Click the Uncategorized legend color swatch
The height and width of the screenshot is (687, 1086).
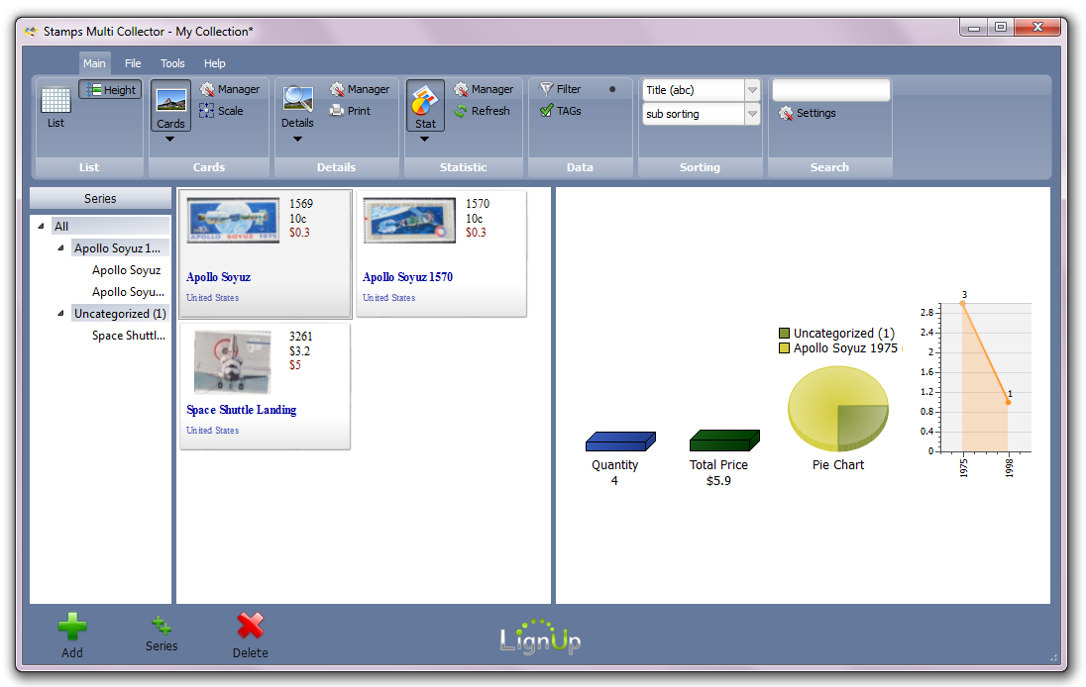[784, 334]
